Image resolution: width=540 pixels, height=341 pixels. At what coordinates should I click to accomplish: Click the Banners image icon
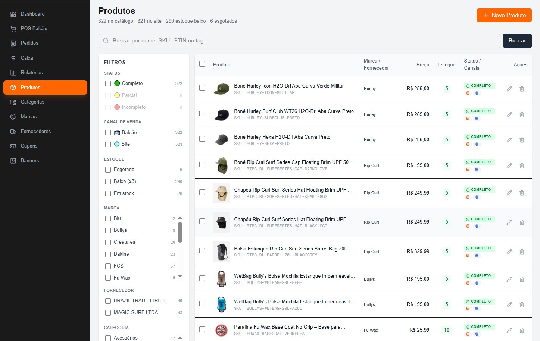13,161
